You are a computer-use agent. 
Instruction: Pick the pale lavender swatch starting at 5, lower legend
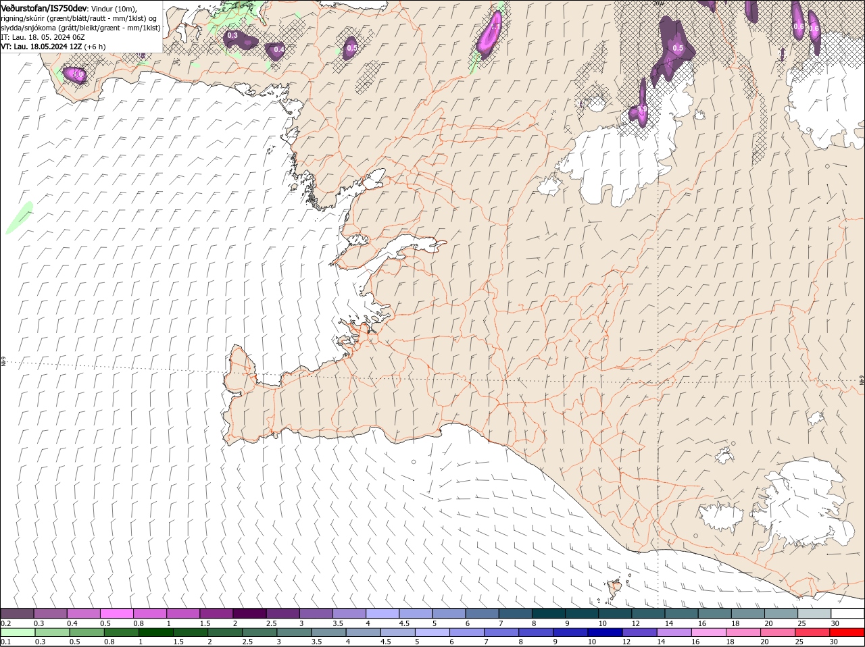[431, 633]
